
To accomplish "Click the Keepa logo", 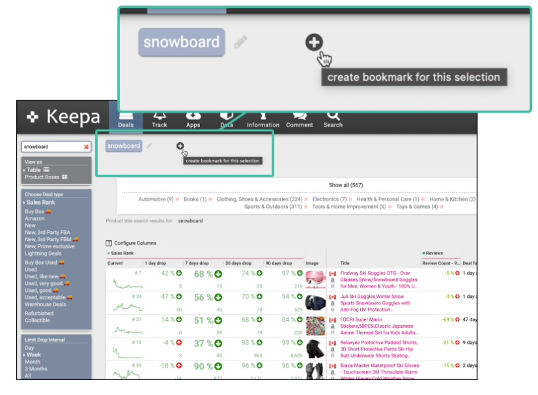I will pyautogui.click(x=63, y=117).
